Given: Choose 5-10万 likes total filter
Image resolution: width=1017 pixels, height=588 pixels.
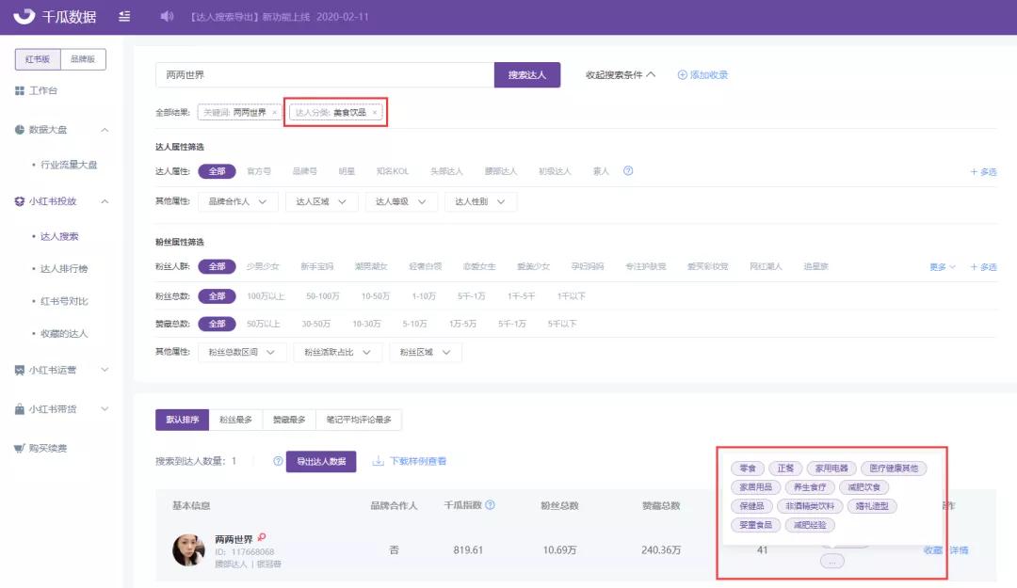Looking at the screenshot, I should point(414,324).
